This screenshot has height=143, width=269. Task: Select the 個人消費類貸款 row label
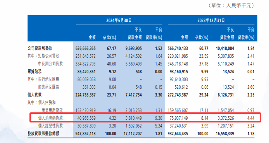point(50,118)
